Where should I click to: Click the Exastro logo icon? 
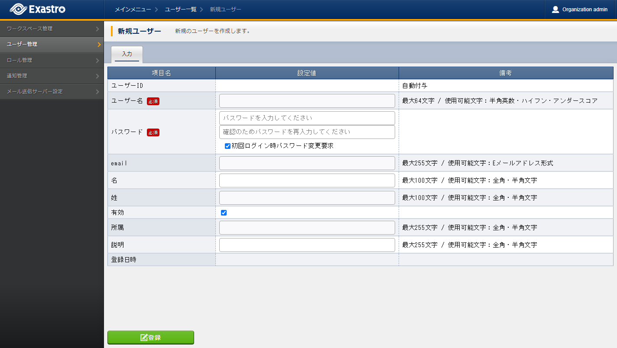click(18, 9)
